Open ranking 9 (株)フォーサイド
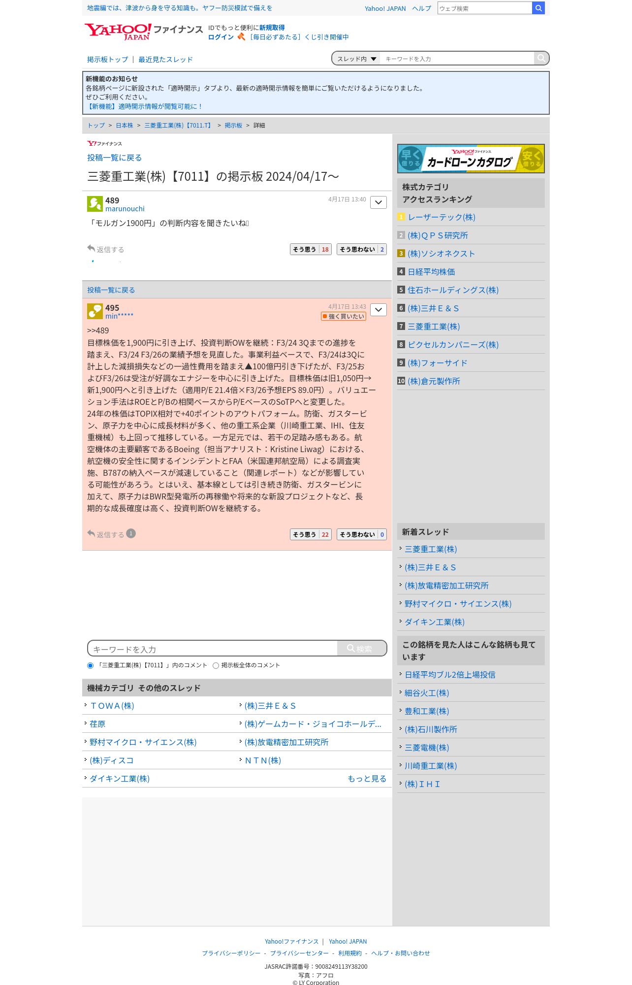This screenshot has height=985, width=632. [438, 363]
